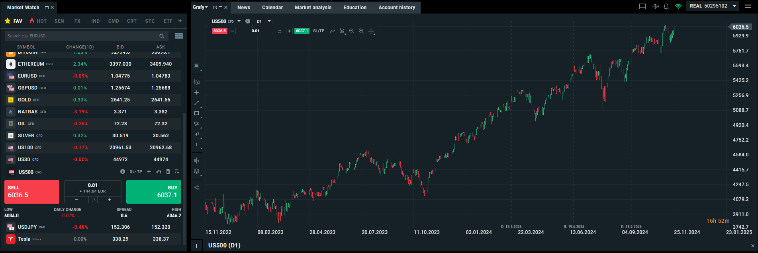Image resolution: width=758 pixels, height=253 pixels.
Task: Click the US500 instrument info icon on the chart
Action: 248,21
